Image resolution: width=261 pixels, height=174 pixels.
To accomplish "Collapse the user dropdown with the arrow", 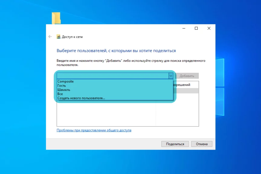I will (171, 76).
